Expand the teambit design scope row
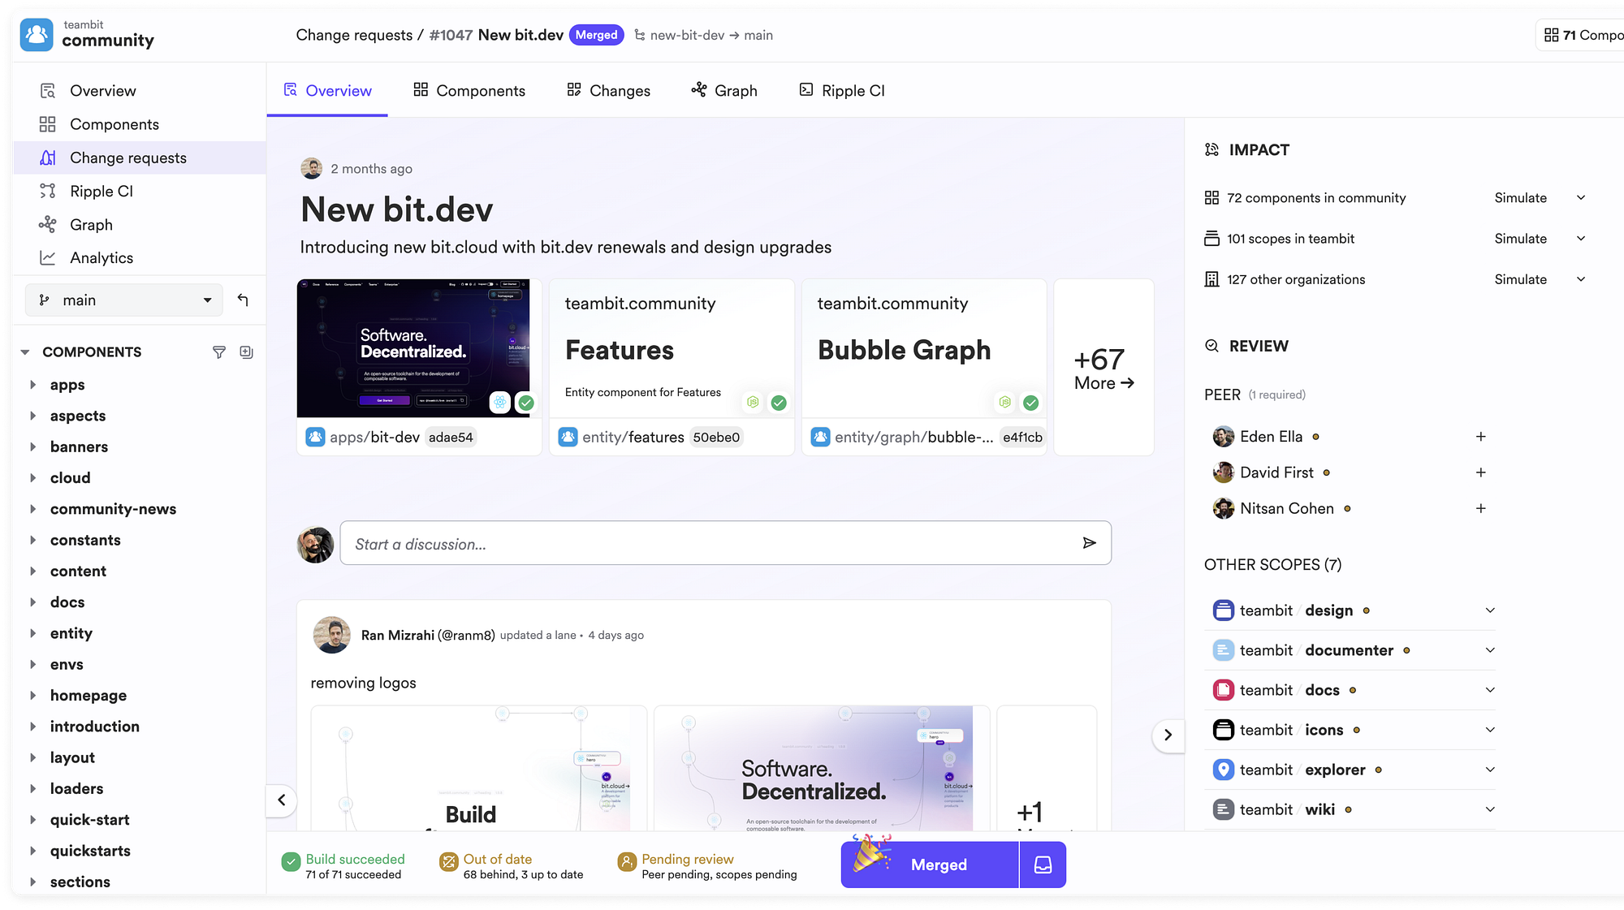The image size is (1624, 910). click(1490, 610)
